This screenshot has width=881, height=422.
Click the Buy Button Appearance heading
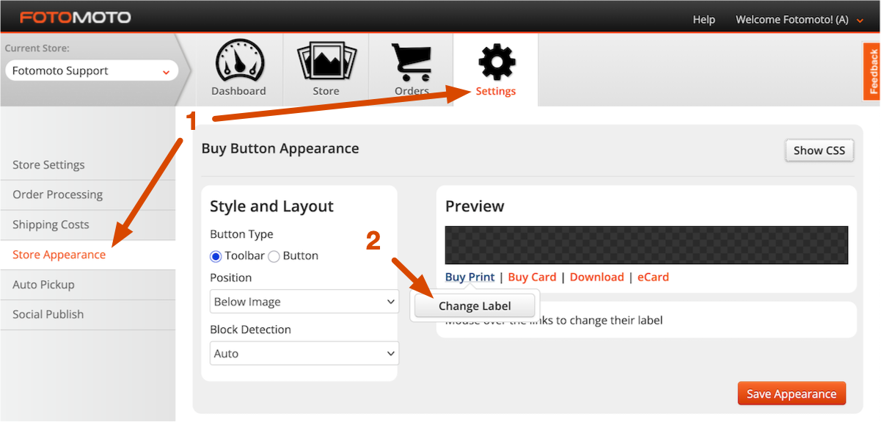[x=280, y=149]
